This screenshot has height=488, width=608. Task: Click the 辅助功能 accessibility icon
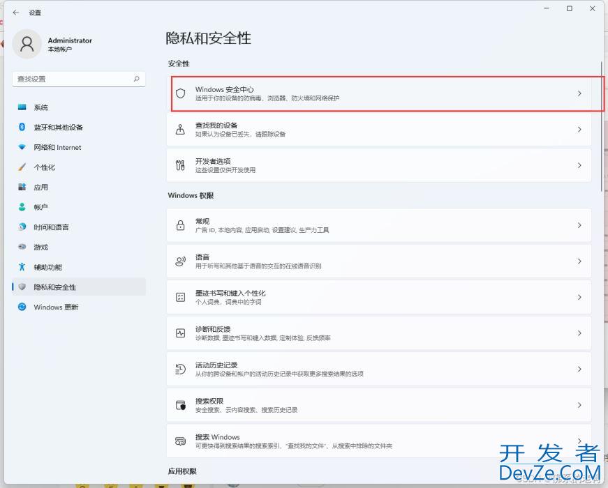pyautogui.click(x=22, y=267)
